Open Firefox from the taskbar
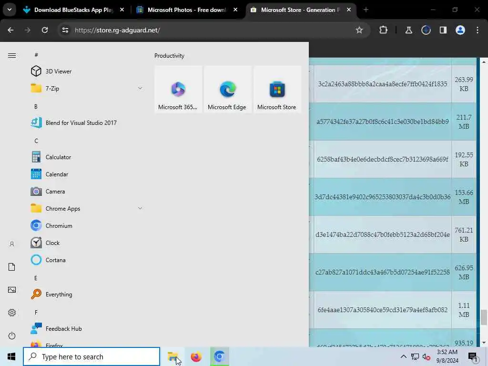The height and width of the screenshot is (366, 488). (196, 356)
